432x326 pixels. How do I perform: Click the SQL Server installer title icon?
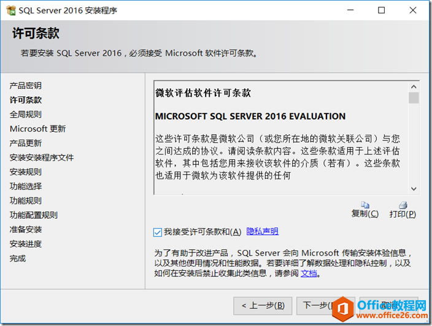coord(11,10)
